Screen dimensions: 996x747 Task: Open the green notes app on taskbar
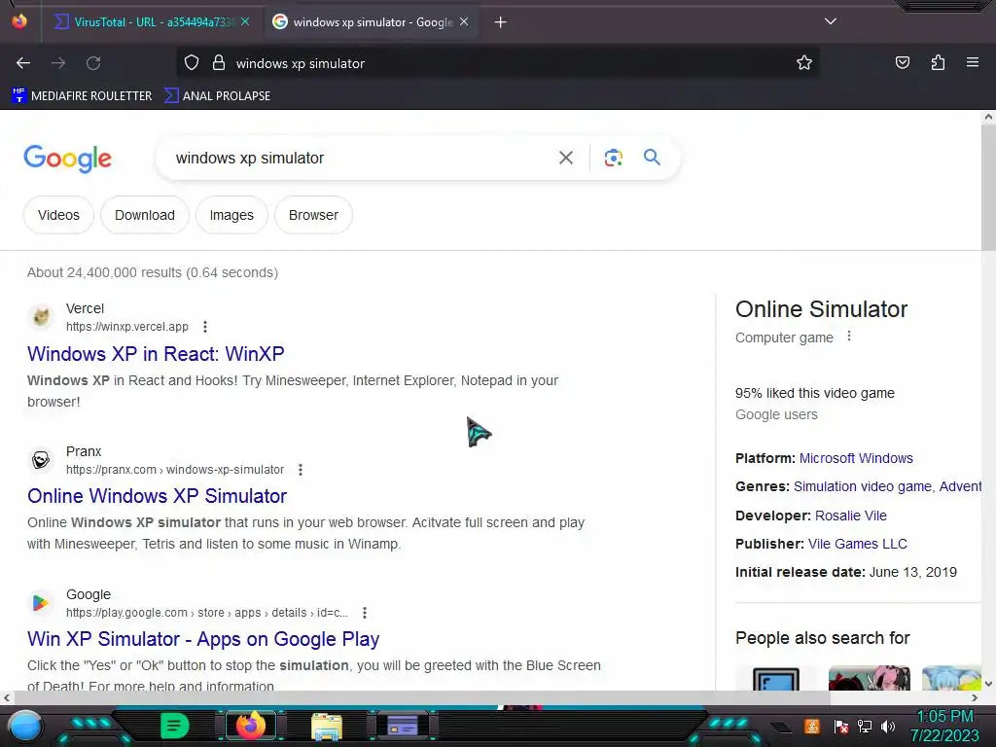point(175,726)
